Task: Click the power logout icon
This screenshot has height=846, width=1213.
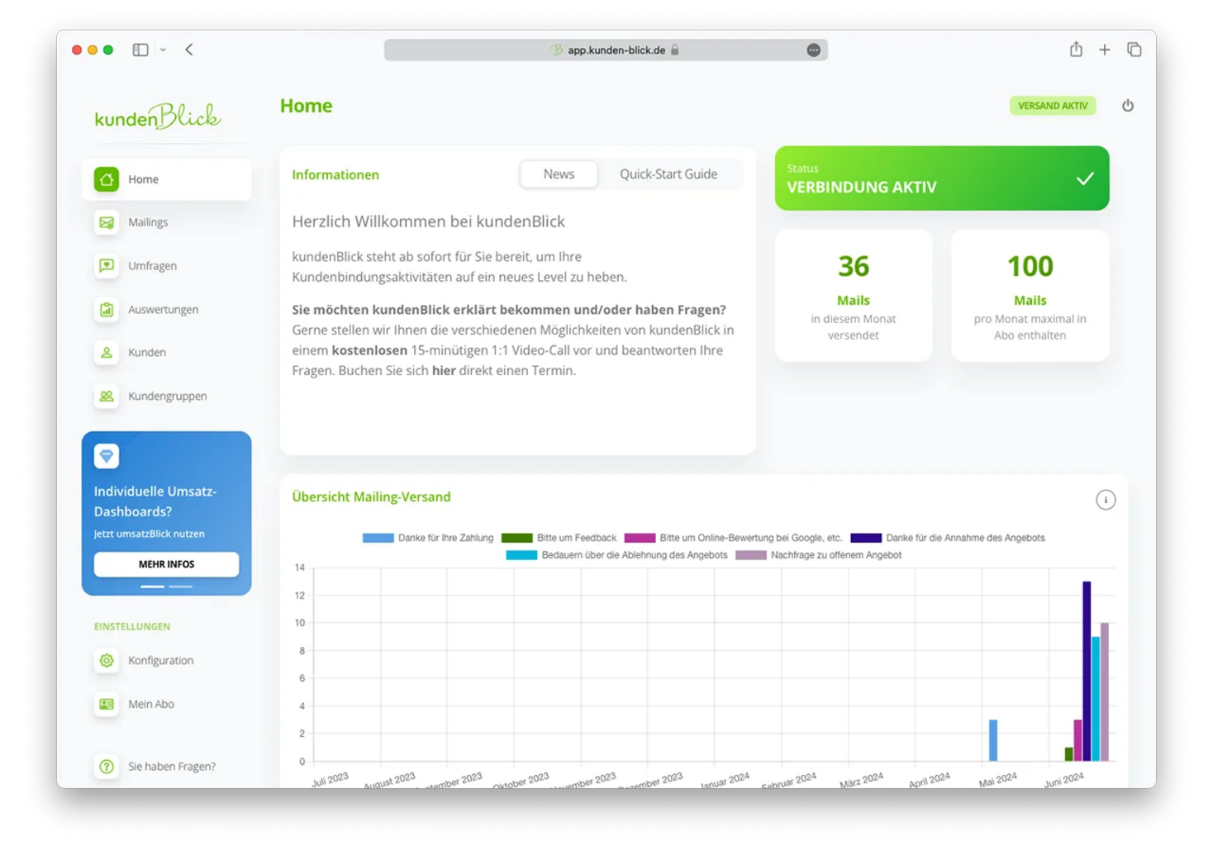Action: click(x=1127, y=106)
